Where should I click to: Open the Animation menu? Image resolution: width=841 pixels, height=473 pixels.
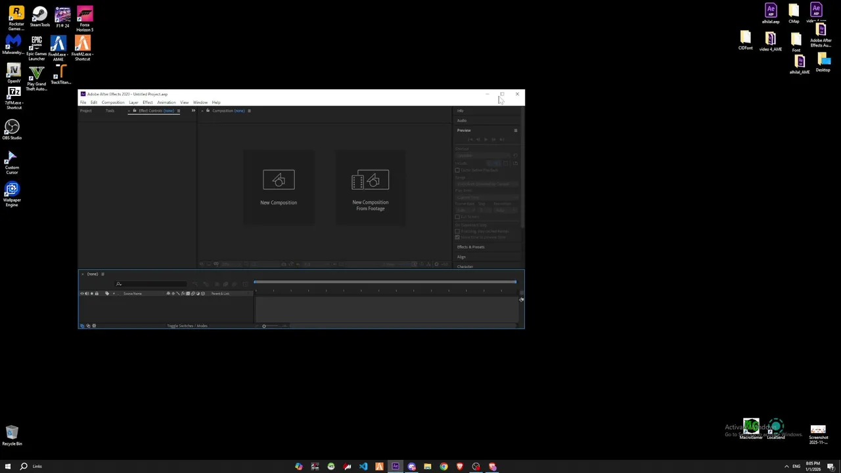coord(166,102)
